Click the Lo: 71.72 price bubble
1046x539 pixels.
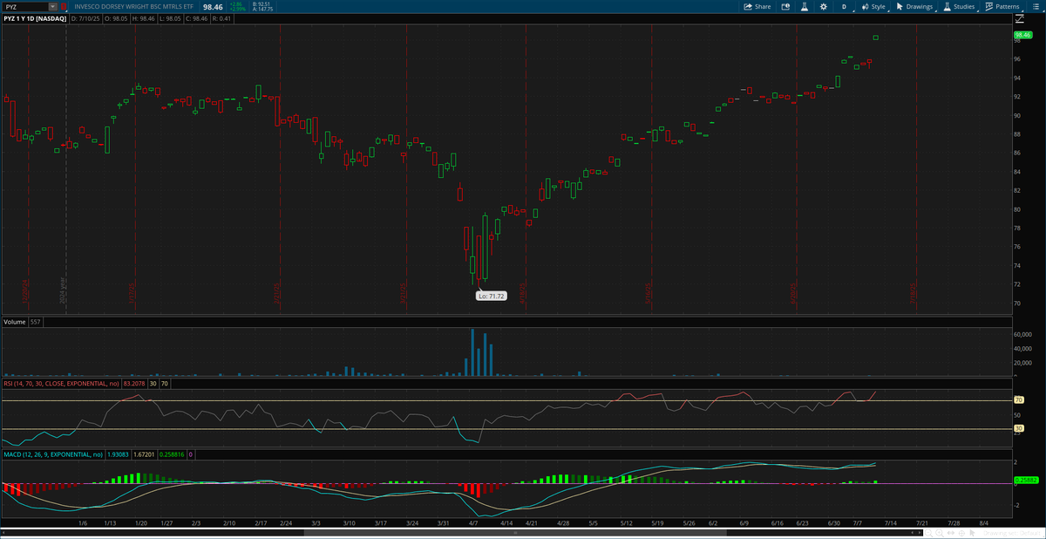492,297
